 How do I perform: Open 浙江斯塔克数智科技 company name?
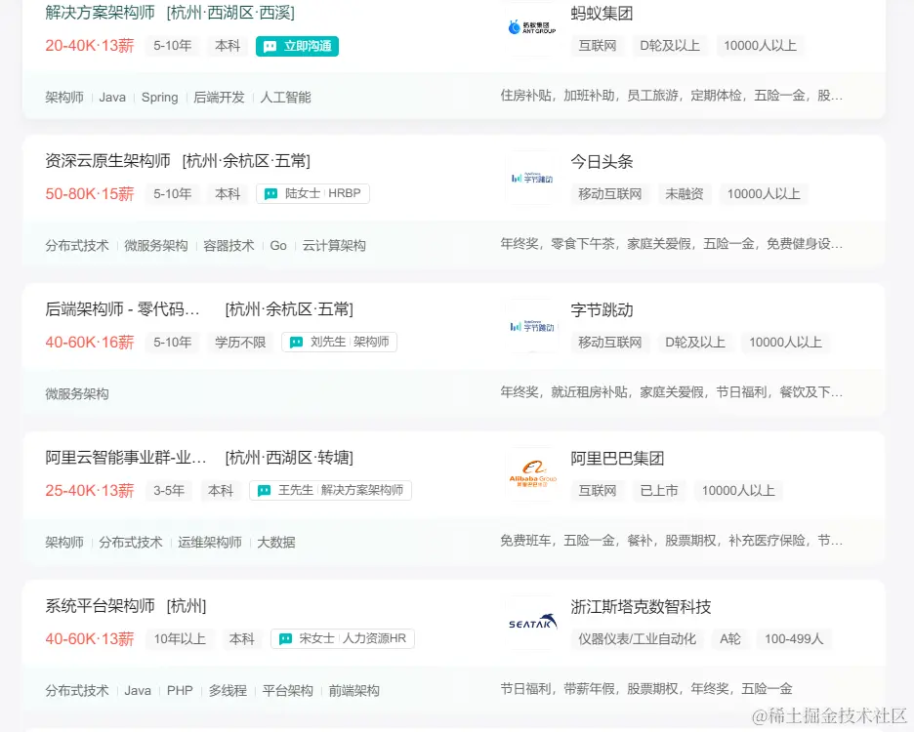coord(641,607)
